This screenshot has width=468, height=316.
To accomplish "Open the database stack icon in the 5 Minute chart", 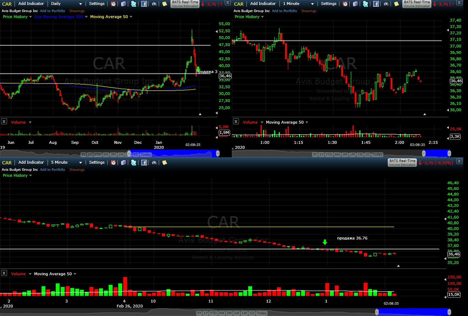I will 123,163.
